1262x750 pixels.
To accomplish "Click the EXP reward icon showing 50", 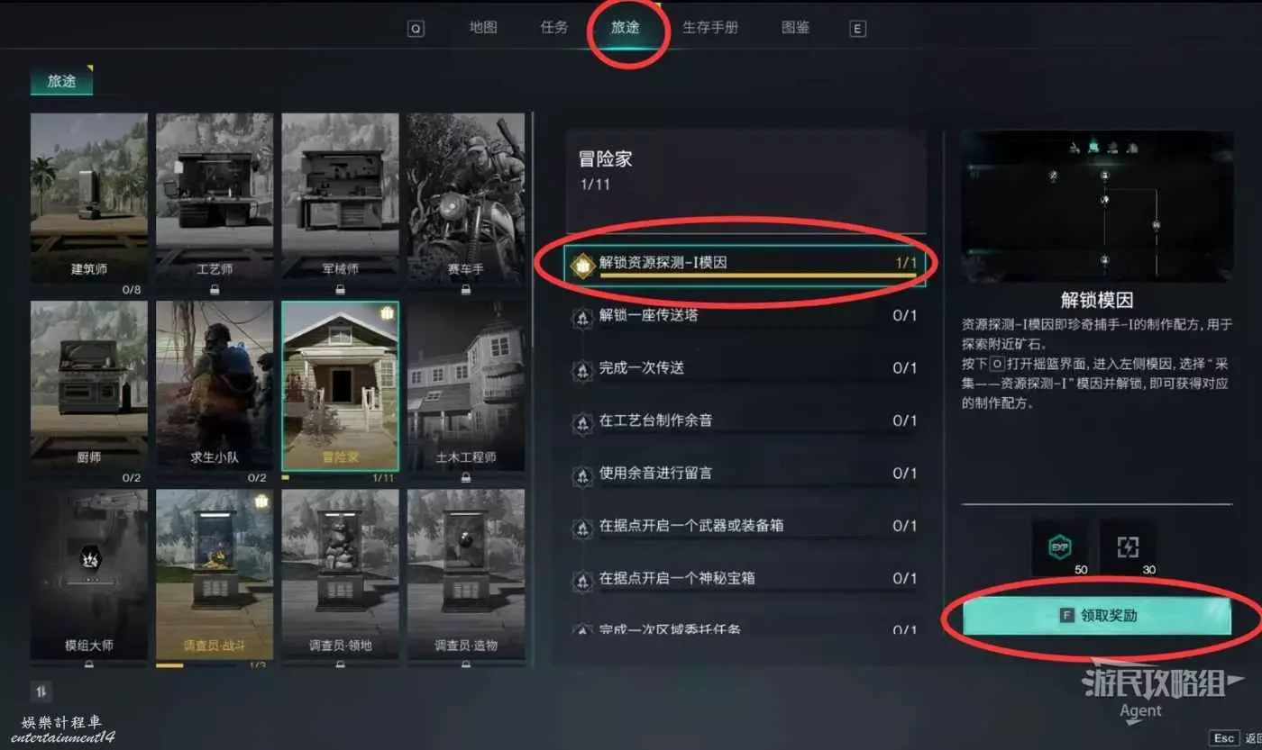I will coord(1059,547).
